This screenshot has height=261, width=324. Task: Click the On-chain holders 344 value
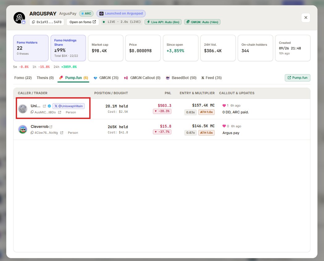pyautogui.click(x=245, y=51)
